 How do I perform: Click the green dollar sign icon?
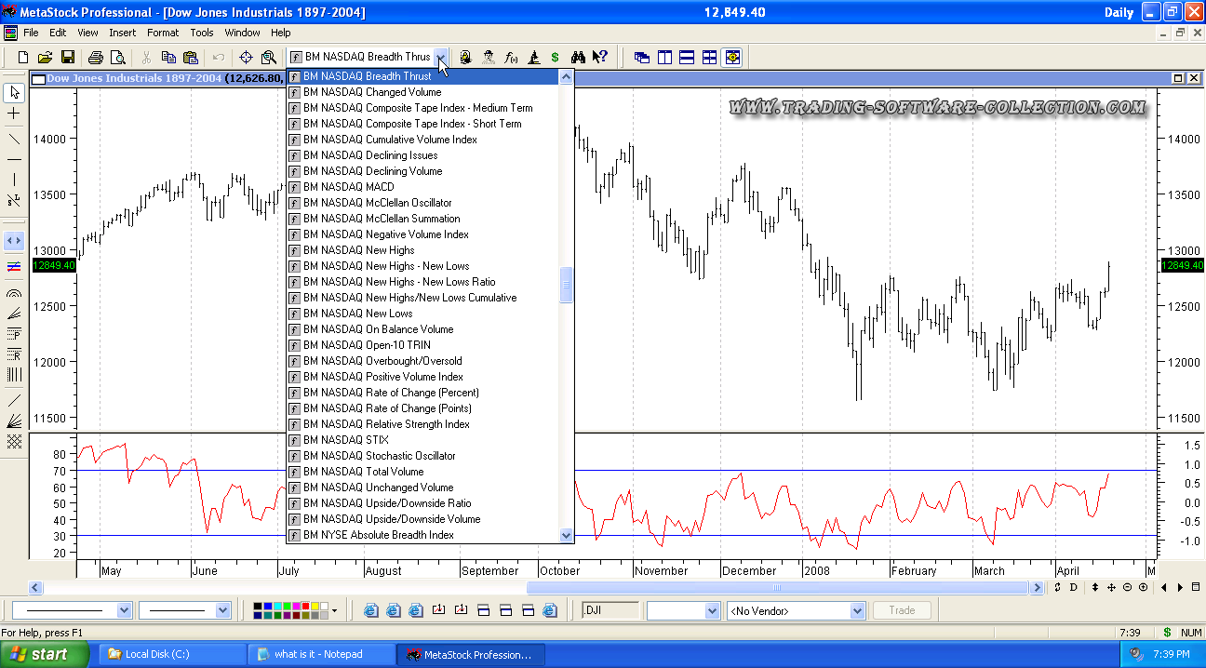[555, 58]
